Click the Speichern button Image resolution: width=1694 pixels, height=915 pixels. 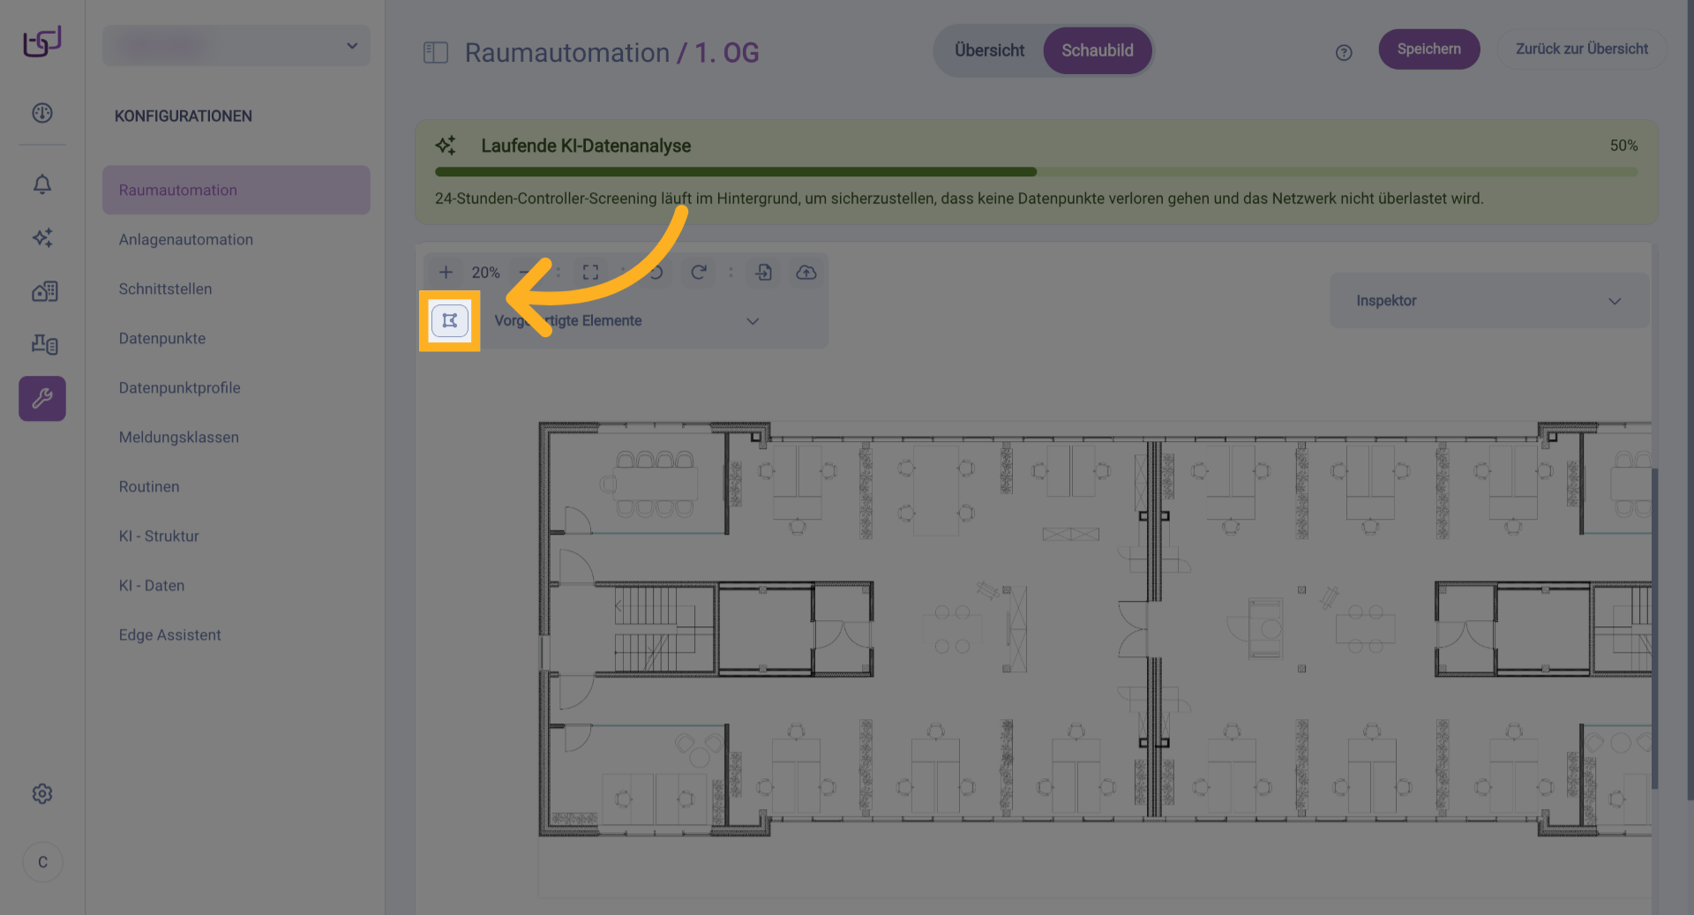(x=1428, y=49)
